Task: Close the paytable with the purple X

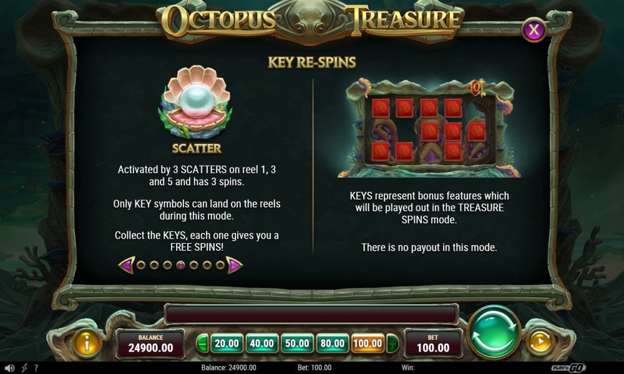Action: coord(534,29)
